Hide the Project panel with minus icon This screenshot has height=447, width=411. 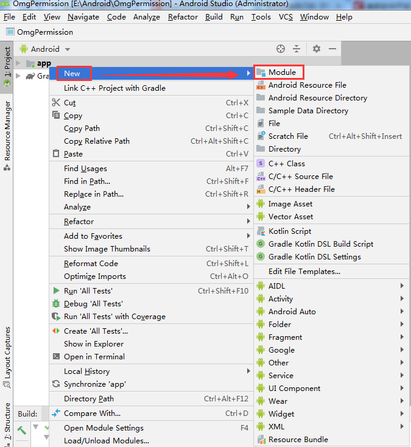tap(332, 49)
